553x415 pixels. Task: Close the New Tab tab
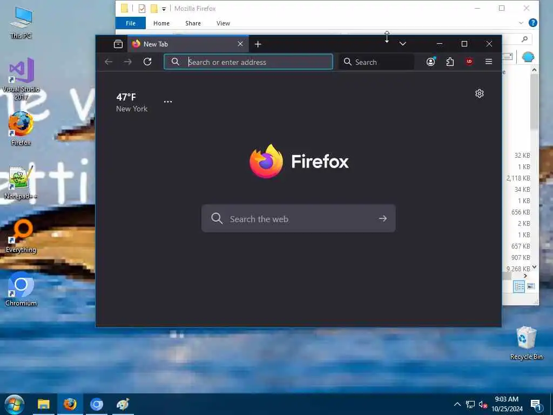(240, 44)
